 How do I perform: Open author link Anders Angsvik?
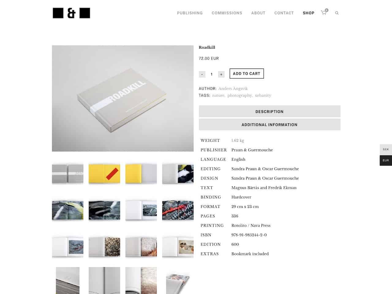(233, 89)
